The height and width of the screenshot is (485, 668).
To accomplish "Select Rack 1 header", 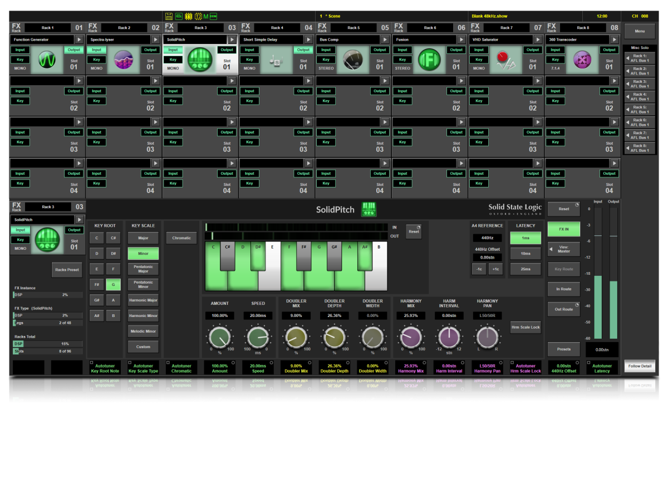I will pos(47,27).
